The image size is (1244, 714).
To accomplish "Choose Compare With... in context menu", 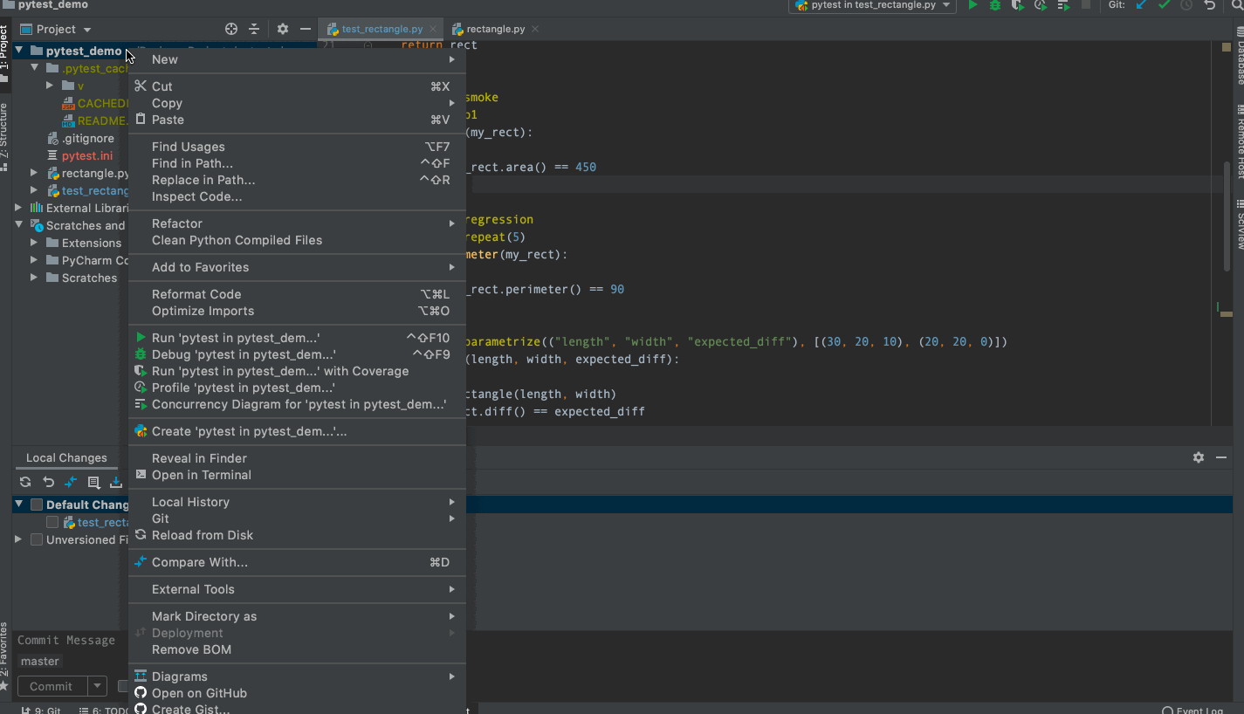I will coord(297,562).
